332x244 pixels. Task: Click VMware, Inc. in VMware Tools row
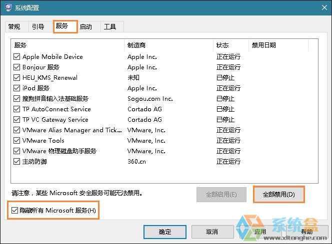coord(146,141)
